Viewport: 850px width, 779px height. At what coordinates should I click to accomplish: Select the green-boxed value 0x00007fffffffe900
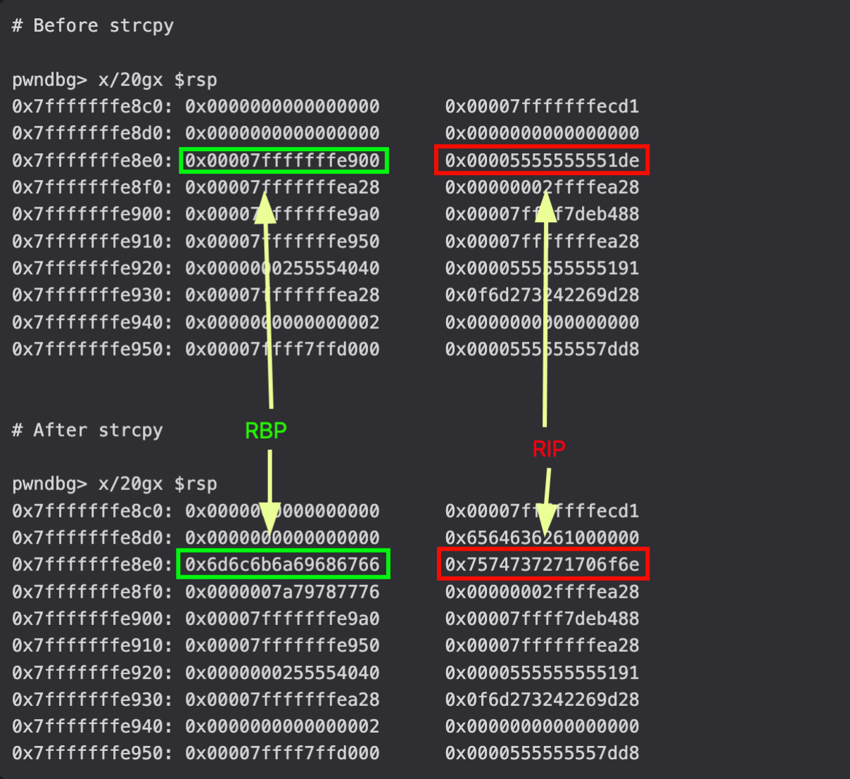[x=283, y=160]
